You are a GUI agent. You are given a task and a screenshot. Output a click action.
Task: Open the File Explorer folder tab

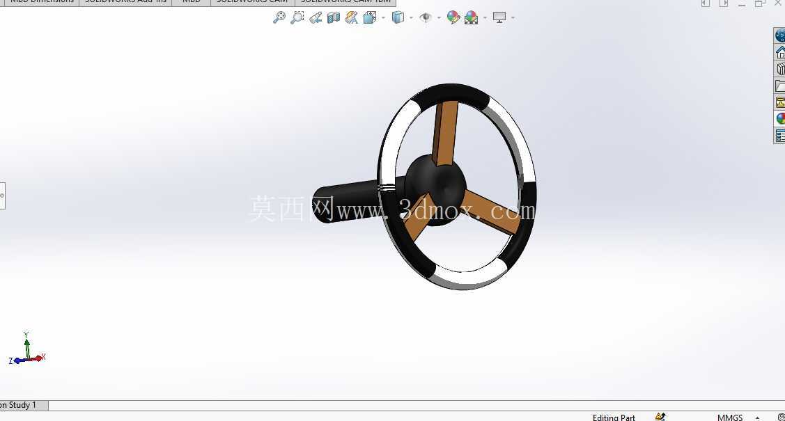[779, 86]
